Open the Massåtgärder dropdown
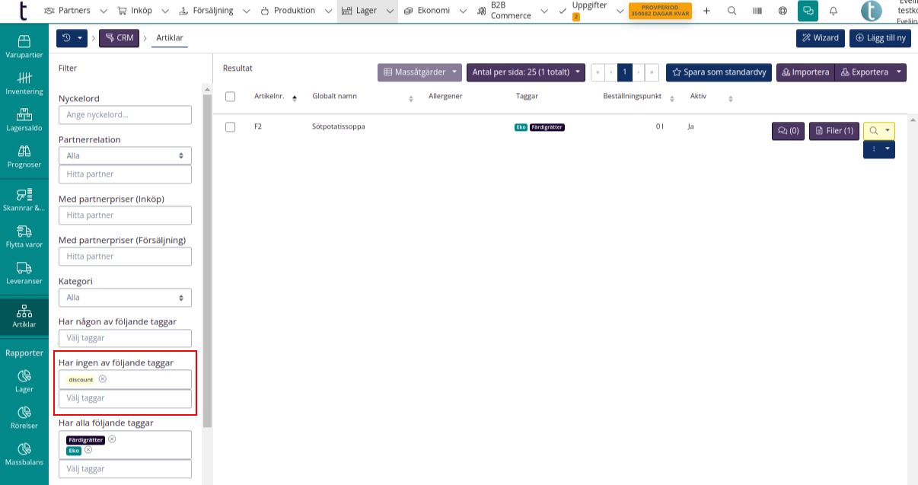 click(419, 72)
